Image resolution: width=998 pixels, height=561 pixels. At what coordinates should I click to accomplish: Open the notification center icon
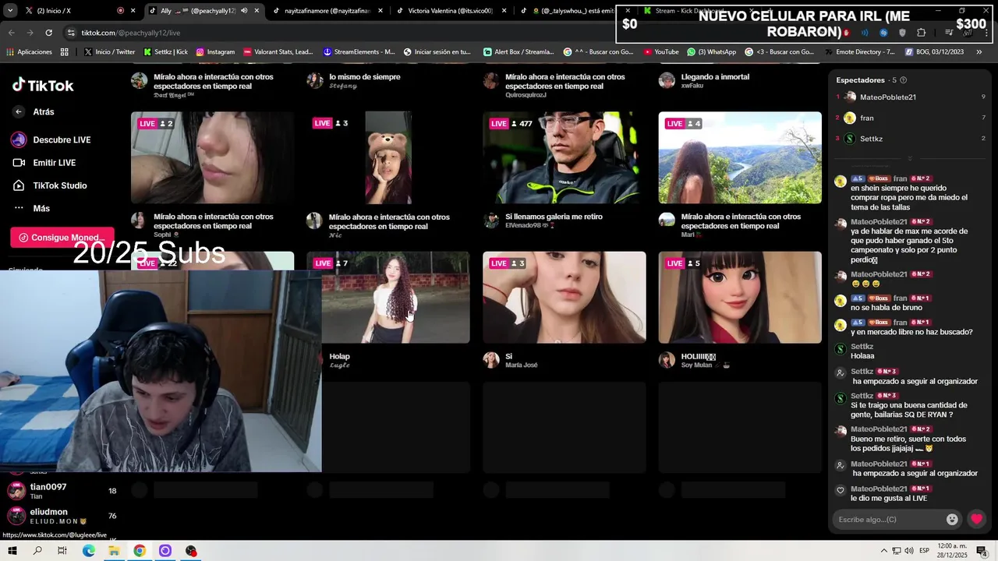tap(982, 551)
